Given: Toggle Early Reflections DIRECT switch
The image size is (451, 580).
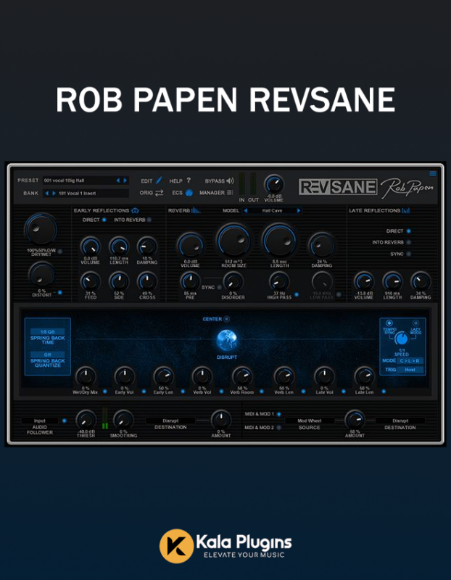Looking at the screenshot, I should [x=104, y=219].
